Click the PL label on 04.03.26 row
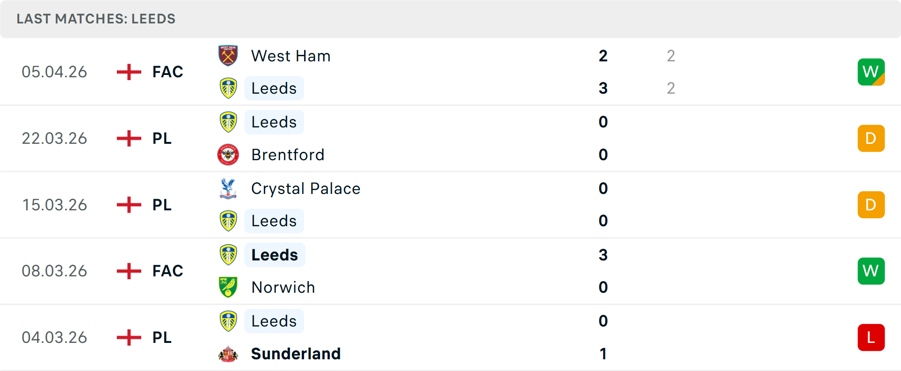The height and width of the screenshot is (371, 901). [162, 337]
